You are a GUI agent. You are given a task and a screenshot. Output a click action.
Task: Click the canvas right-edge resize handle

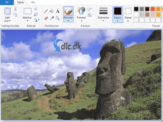(x=162, y=75)
